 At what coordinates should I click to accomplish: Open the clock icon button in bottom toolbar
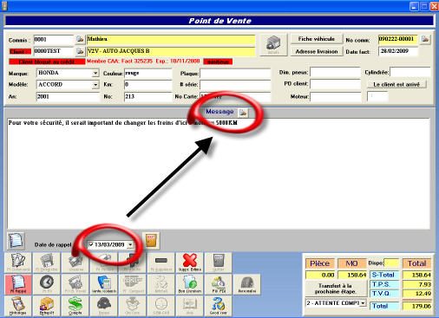pyautogui.click(x=47, y=284)
